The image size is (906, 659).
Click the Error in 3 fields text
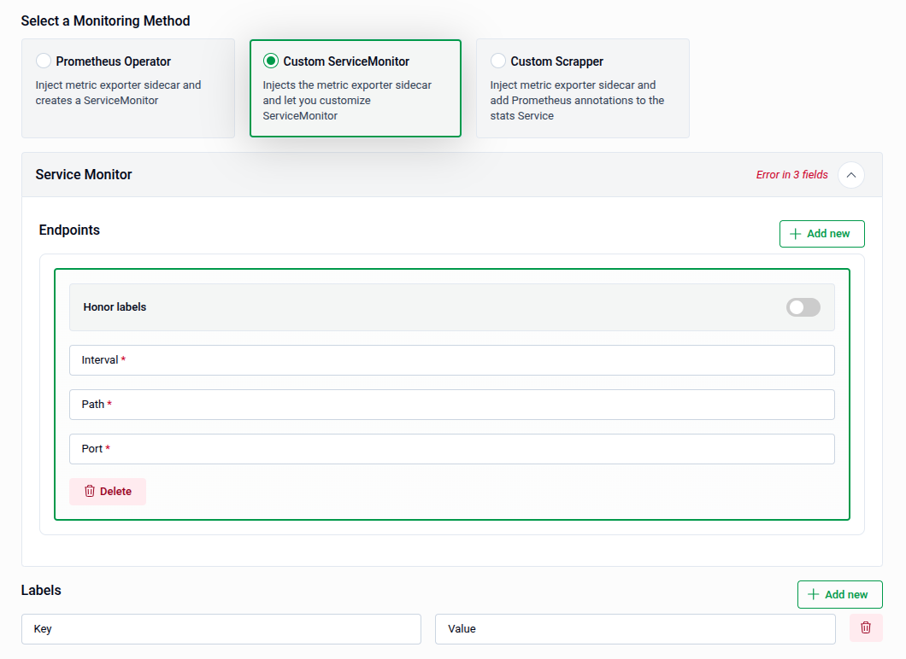[791, 174]
